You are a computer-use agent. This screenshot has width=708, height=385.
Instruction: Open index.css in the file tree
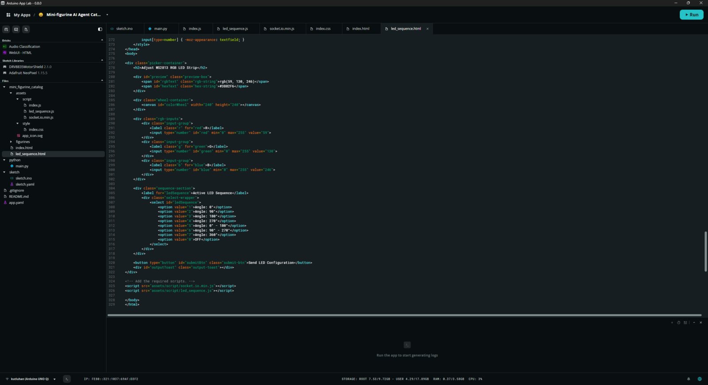pos(36,130)
